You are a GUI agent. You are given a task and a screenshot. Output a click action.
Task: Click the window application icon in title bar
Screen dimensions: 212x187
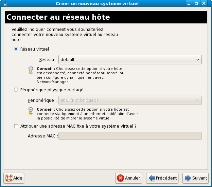[x=5, y=4]
